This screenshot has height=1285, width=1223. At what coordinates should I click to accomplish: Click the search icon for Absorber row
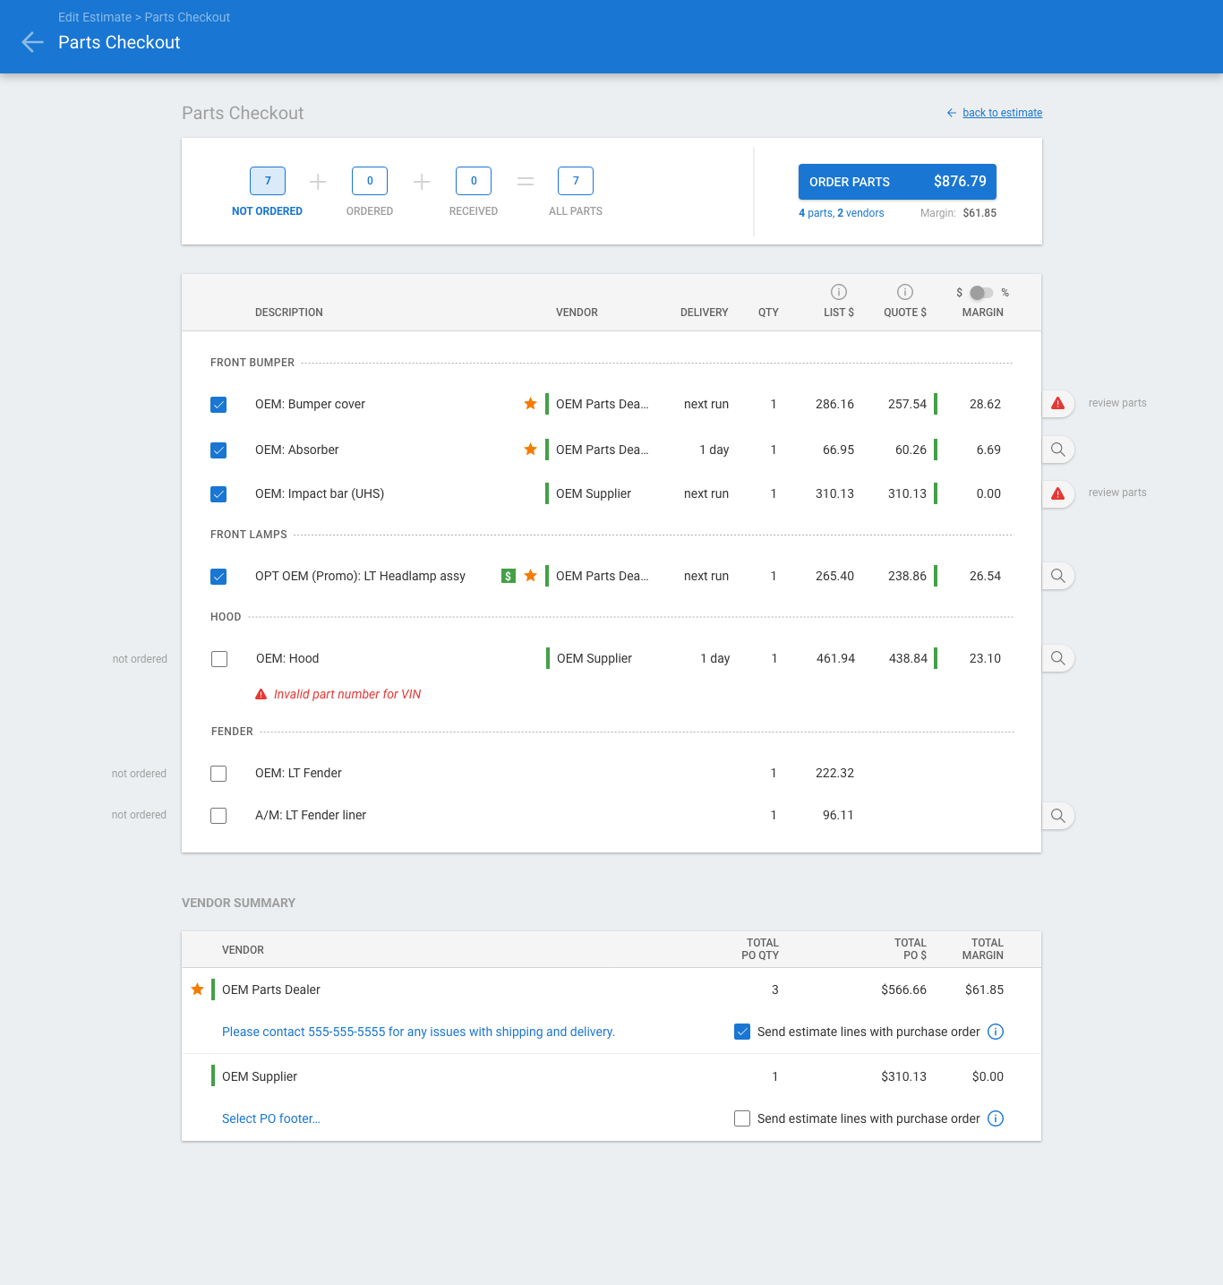[1057, 450]
